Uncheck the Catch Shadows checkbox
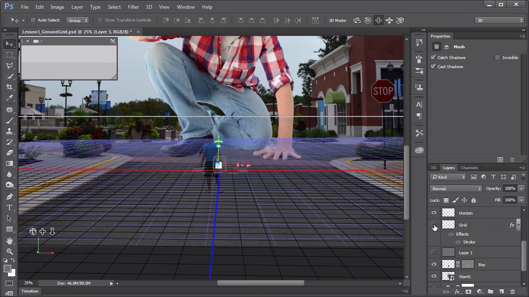Image resolution: width=529 pixels, height=297 pixels. [x=433, y=58]
